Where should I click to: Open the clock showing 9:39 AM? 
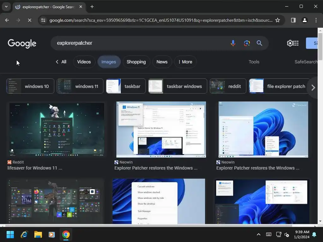pyautogui.click(x=302, y=234)
